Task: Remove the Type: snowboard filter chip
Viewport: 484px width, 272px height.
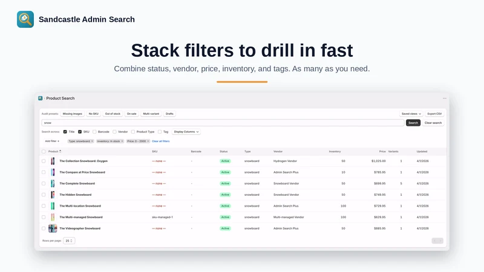Action: [92, 141]
